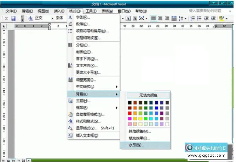236x162 pixels.
Task: Choose 首字下沉(D)... menu item
Action: 93,59
